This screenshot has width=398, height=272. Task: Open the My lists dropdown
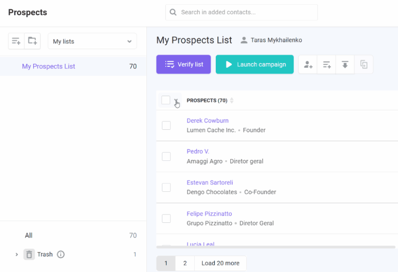[92, 41]
